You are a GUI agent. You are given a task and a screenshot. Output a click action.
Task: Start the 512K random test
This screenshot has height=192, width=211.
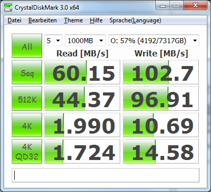(27, 99)
